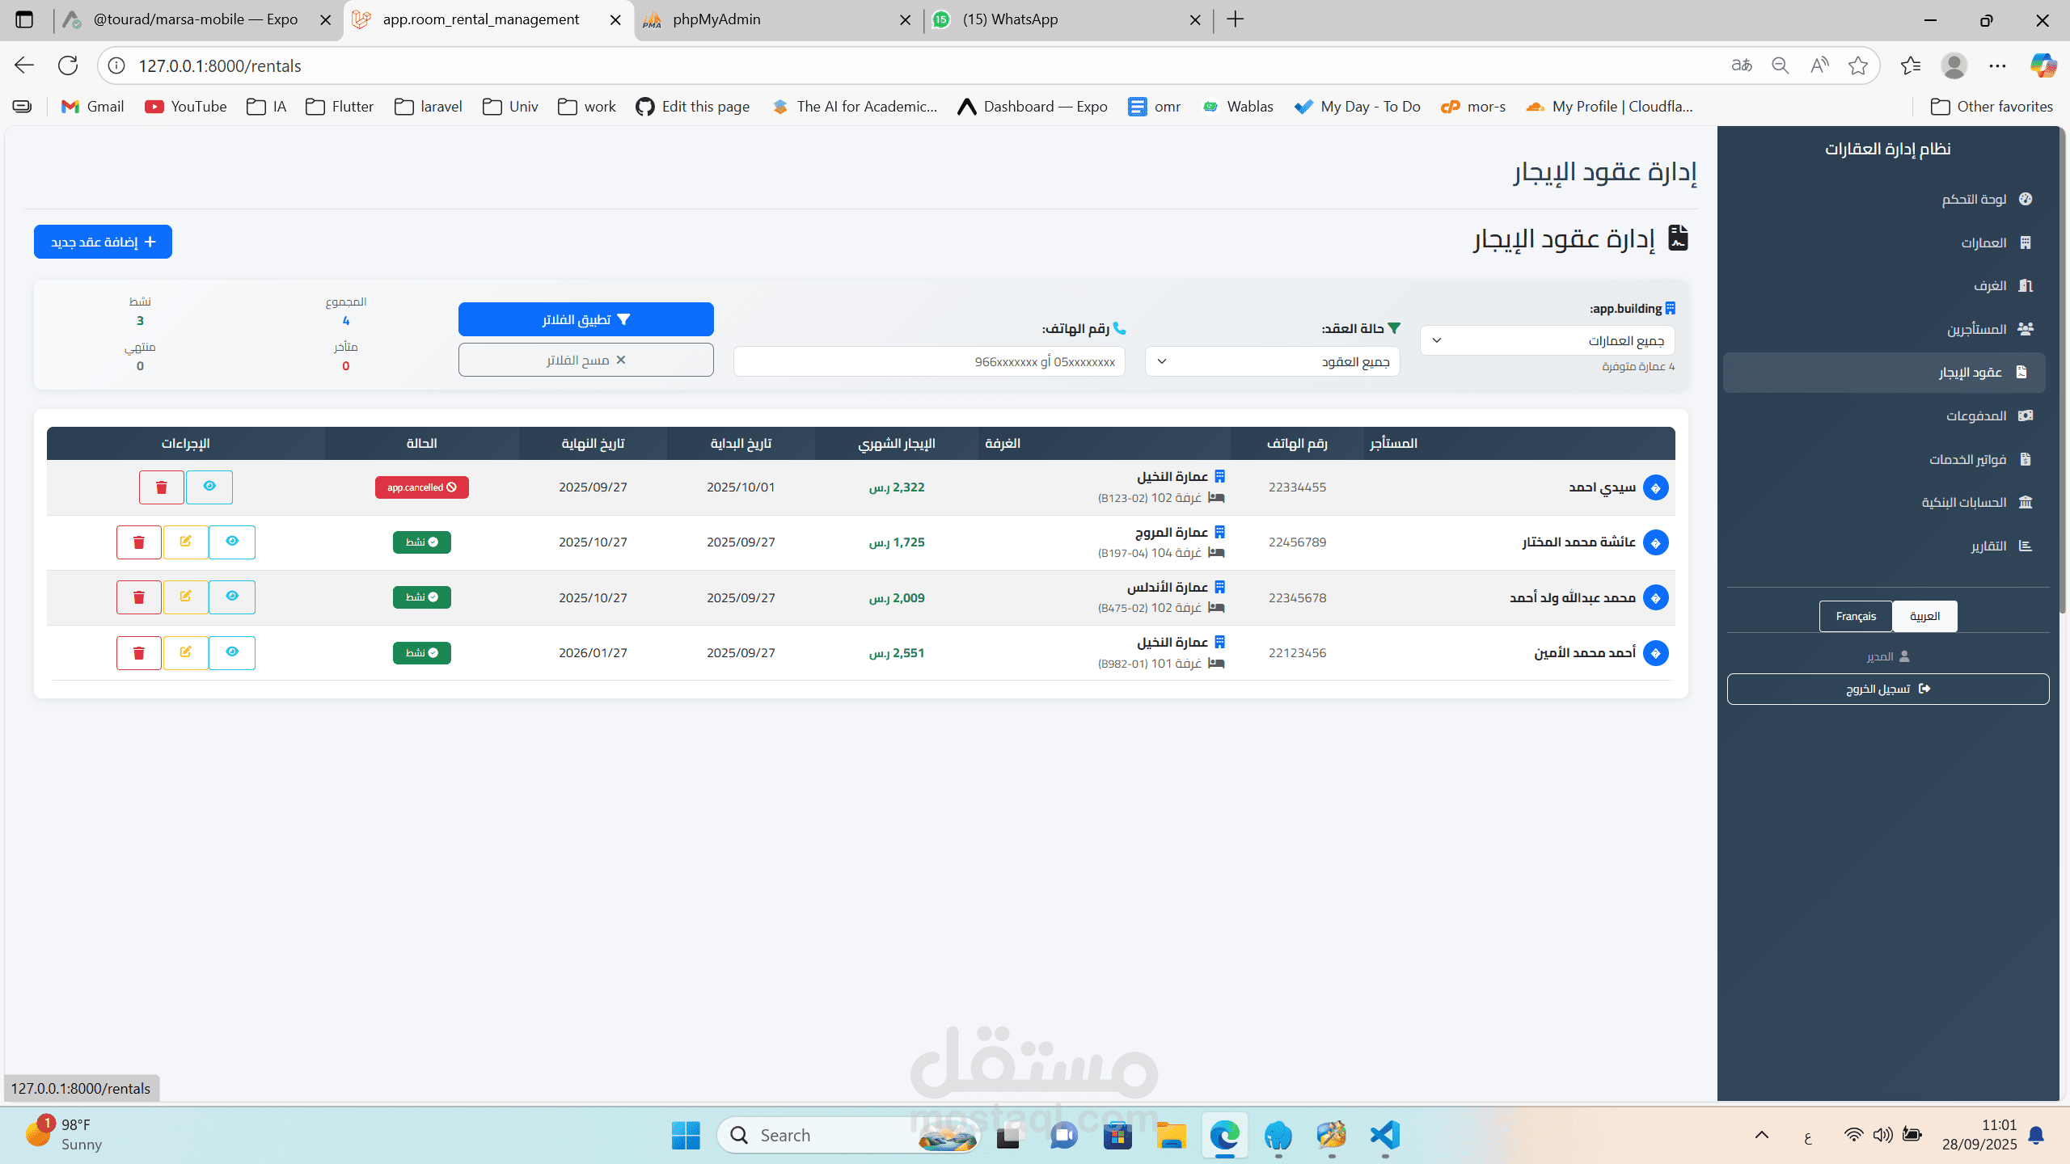Click the read aloud icon in address bar
The width and height of the screenshot is (2070, 1164).
[x=1819, y=65]
